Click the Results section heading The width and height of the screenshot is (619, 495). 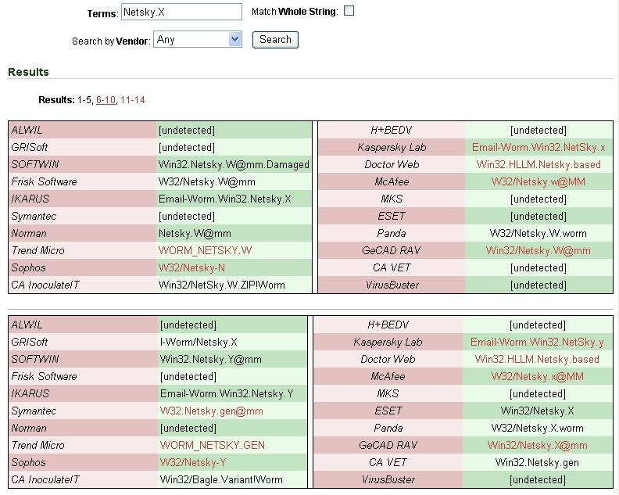pos(28,72)
